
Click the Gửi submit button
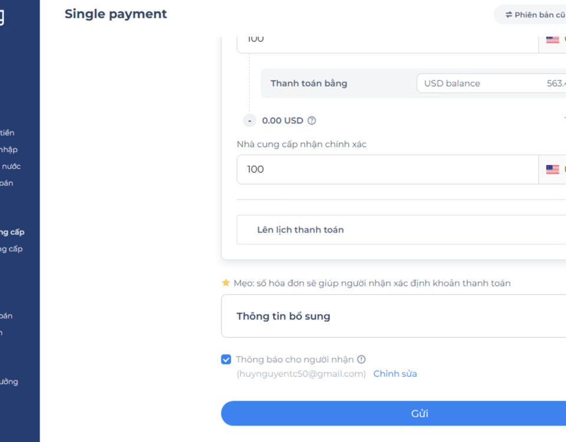point(393,414)
